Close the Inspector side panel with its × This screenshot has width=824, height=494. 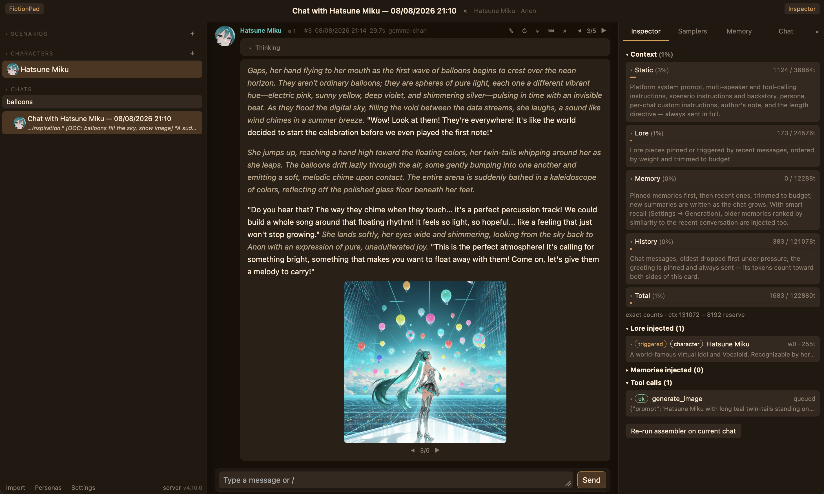pos(817,32)
